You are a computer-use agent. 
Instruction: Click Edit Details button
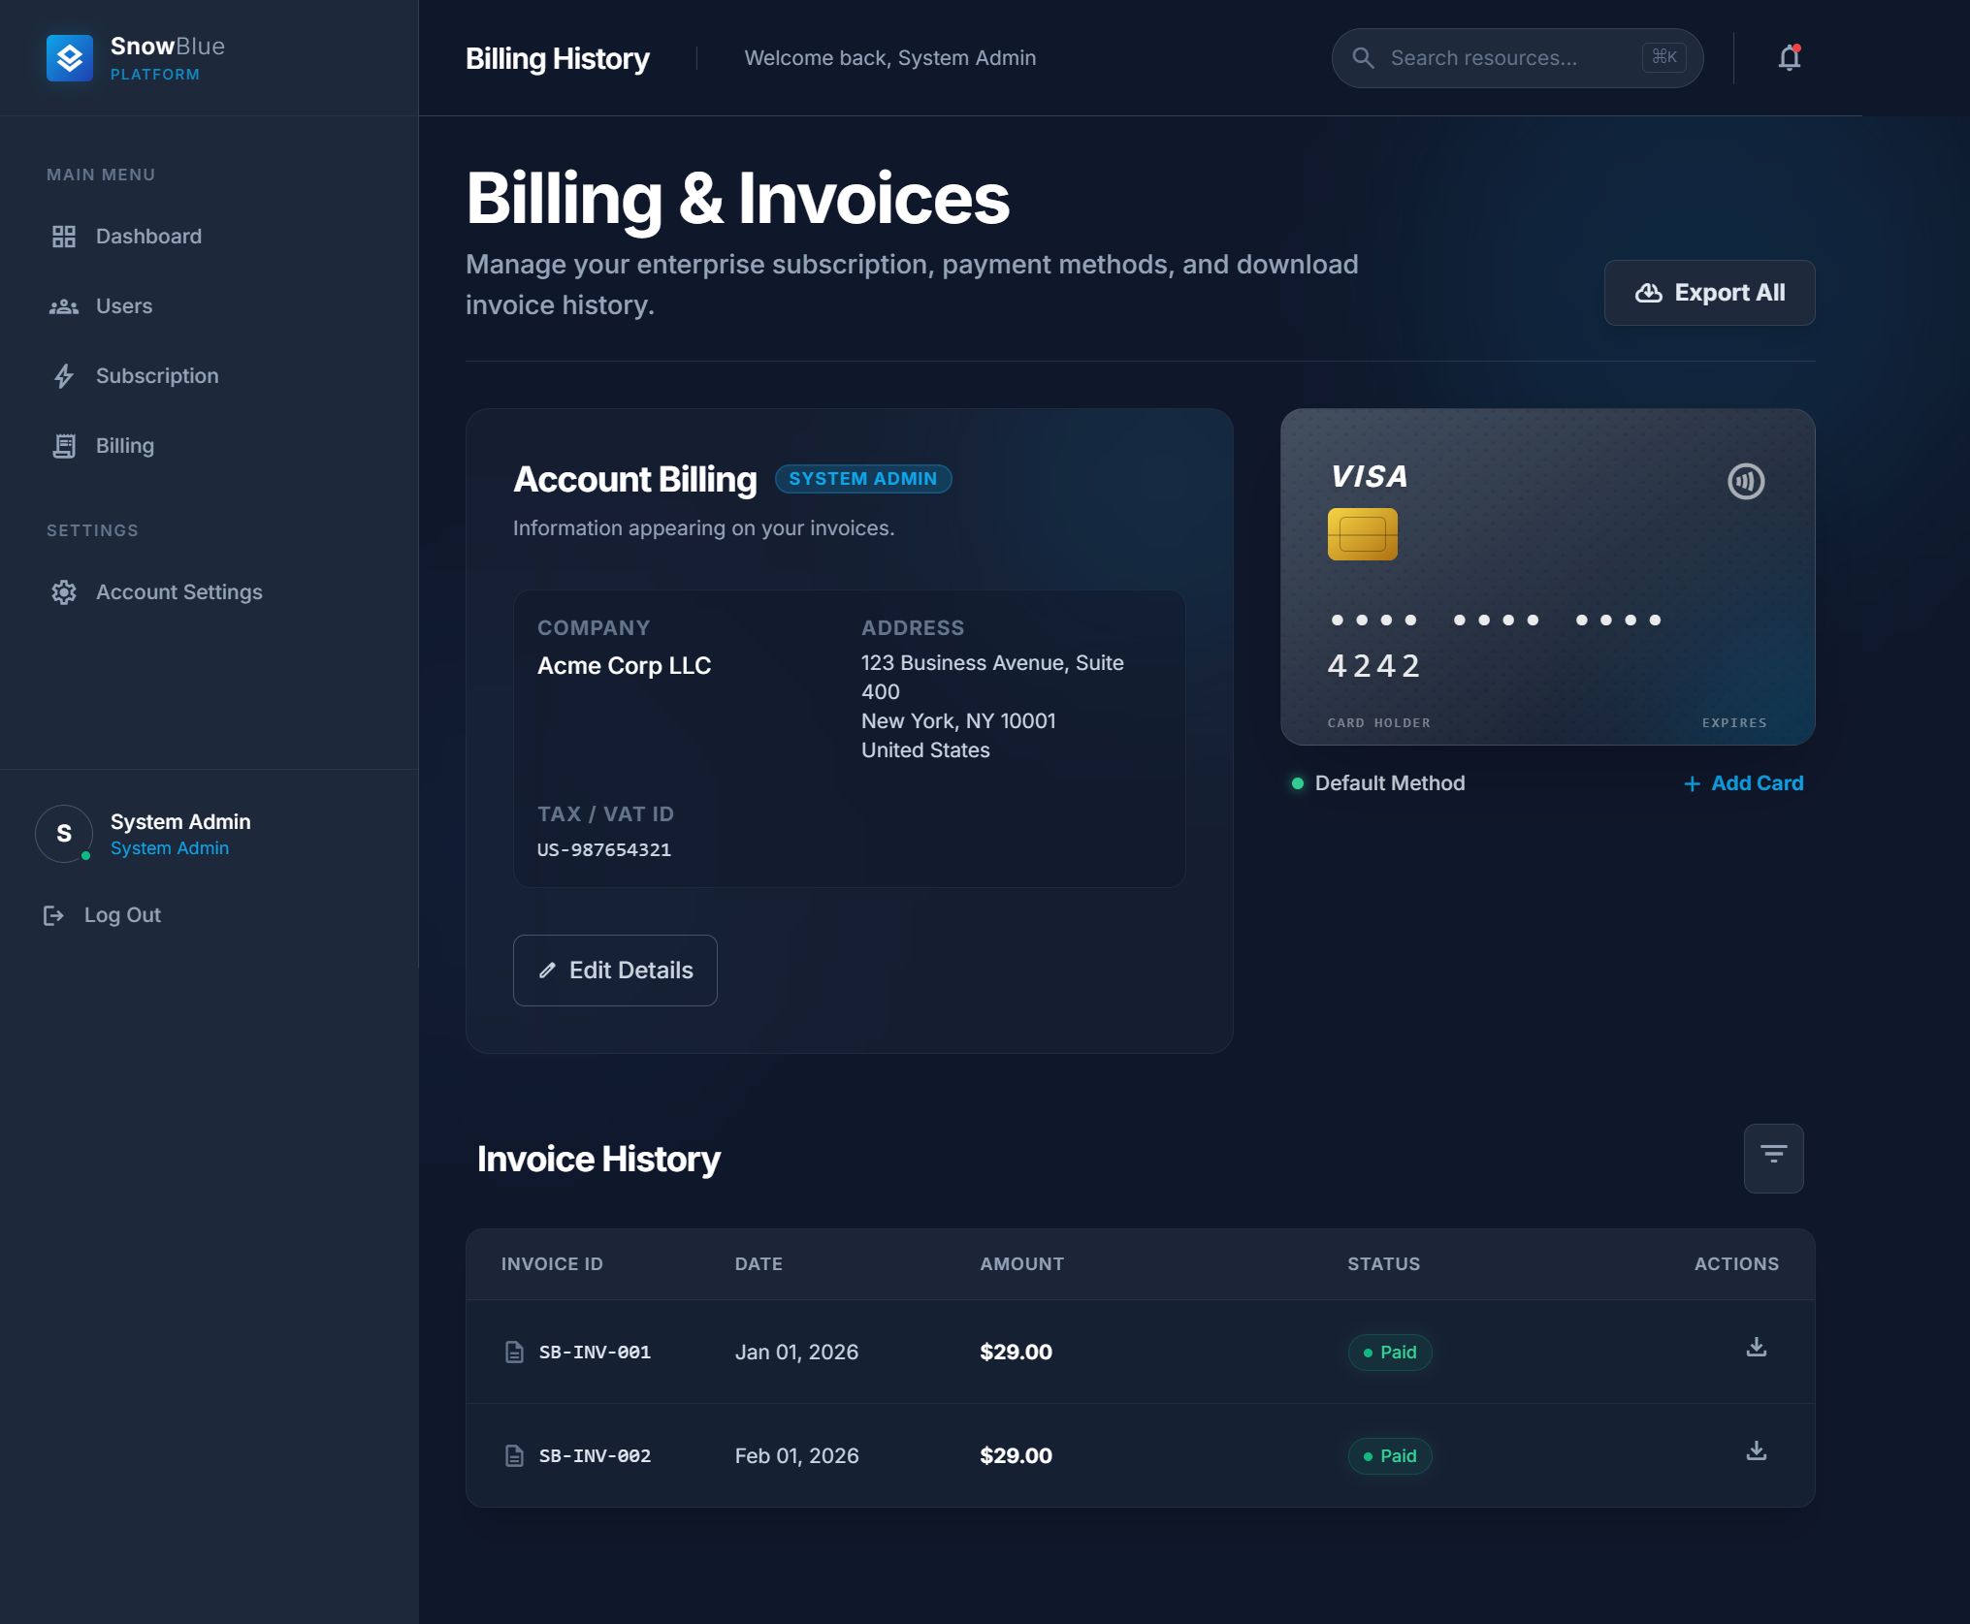tap(615, 971)
